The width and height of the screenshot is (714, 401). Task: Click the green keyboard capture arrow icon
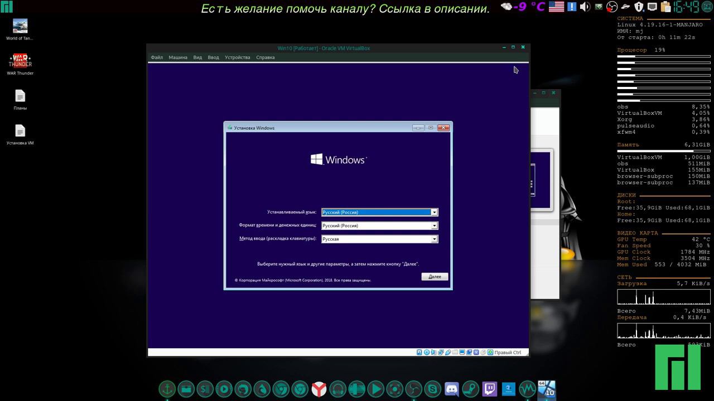click(x=490, y=352)
